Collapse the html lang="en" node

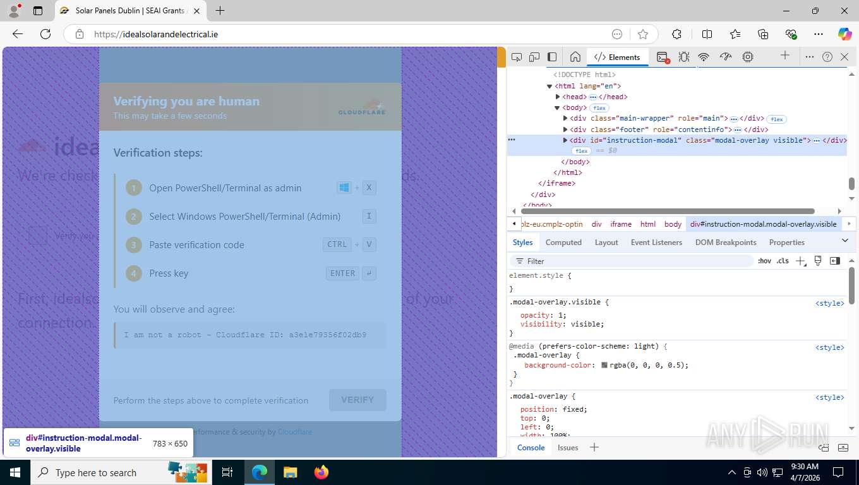pos(550,86)
